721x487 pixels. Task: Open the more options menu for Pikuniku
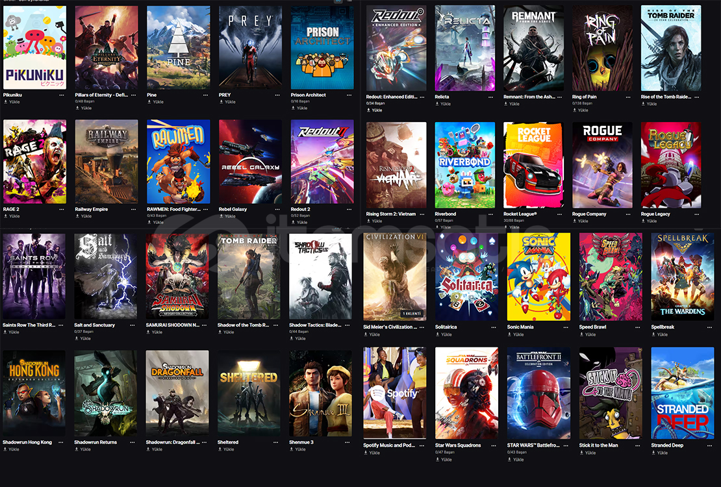62,95
